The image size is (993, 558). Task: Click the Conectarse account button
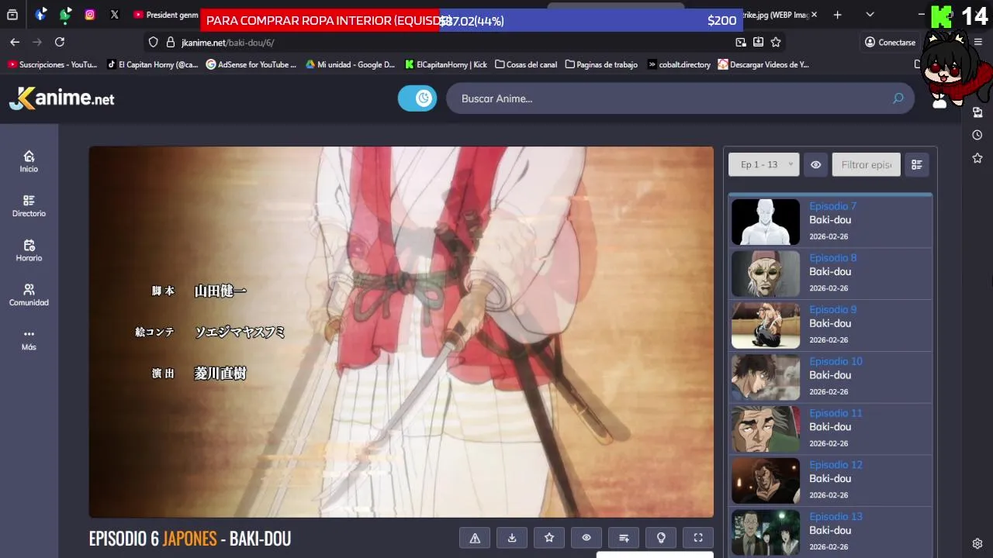click(891, 43)
